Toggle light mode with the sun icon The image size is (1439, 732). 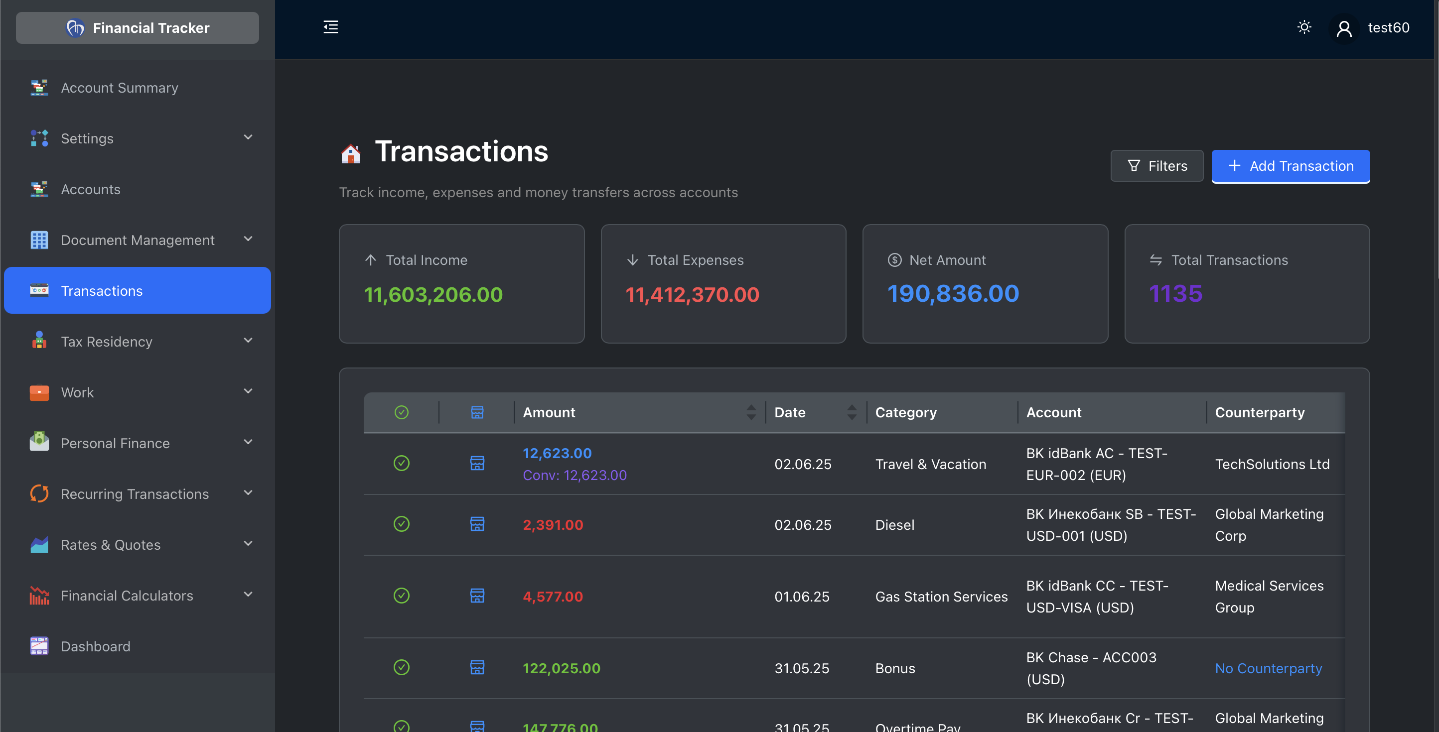[1304, 27]
